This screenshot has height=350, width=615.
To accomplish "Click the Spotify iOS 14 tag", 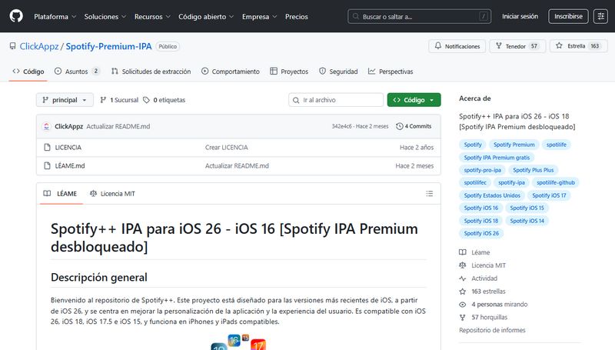I will (x=527, y=221).
